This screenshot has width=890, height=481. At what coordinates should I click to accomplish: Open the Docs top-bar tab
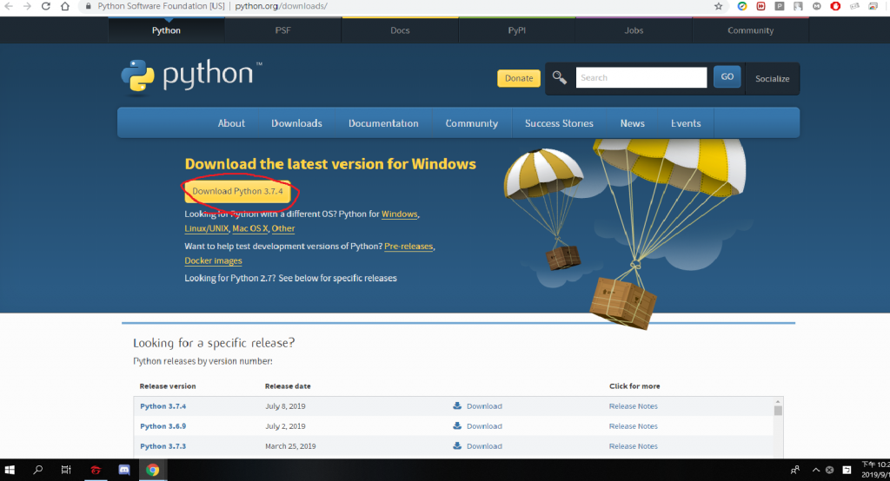(400, 30)
